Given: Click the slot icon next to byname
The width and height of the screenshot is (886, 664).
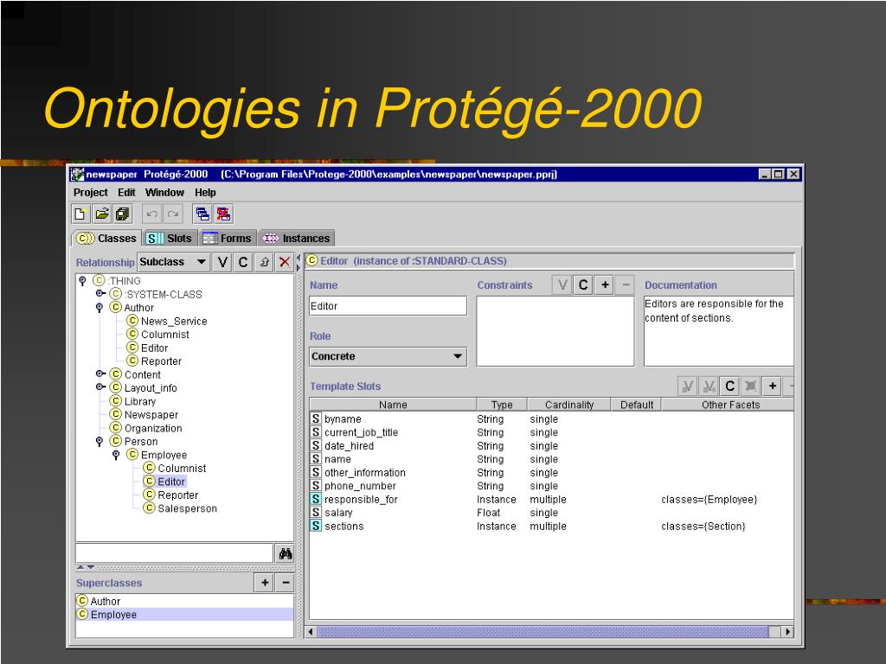Looking at the screenshot, I should pos(316,418).
